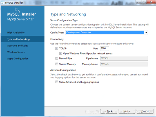Maximize the MySQL Installer window
Image resolution: width=156 pixels, height=117 pixels.
144,2
